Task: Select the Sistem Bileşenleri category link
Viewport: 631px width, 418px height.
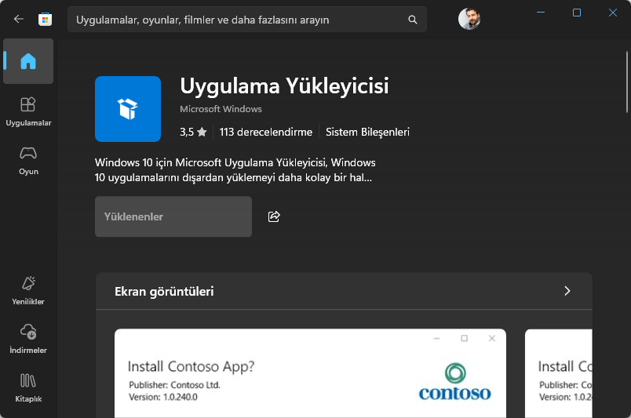Action: [x=367, y=132]
